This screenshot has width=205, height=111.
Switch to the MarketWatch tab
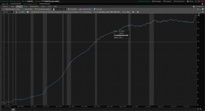pyautogui.click(x=34, y=6)
